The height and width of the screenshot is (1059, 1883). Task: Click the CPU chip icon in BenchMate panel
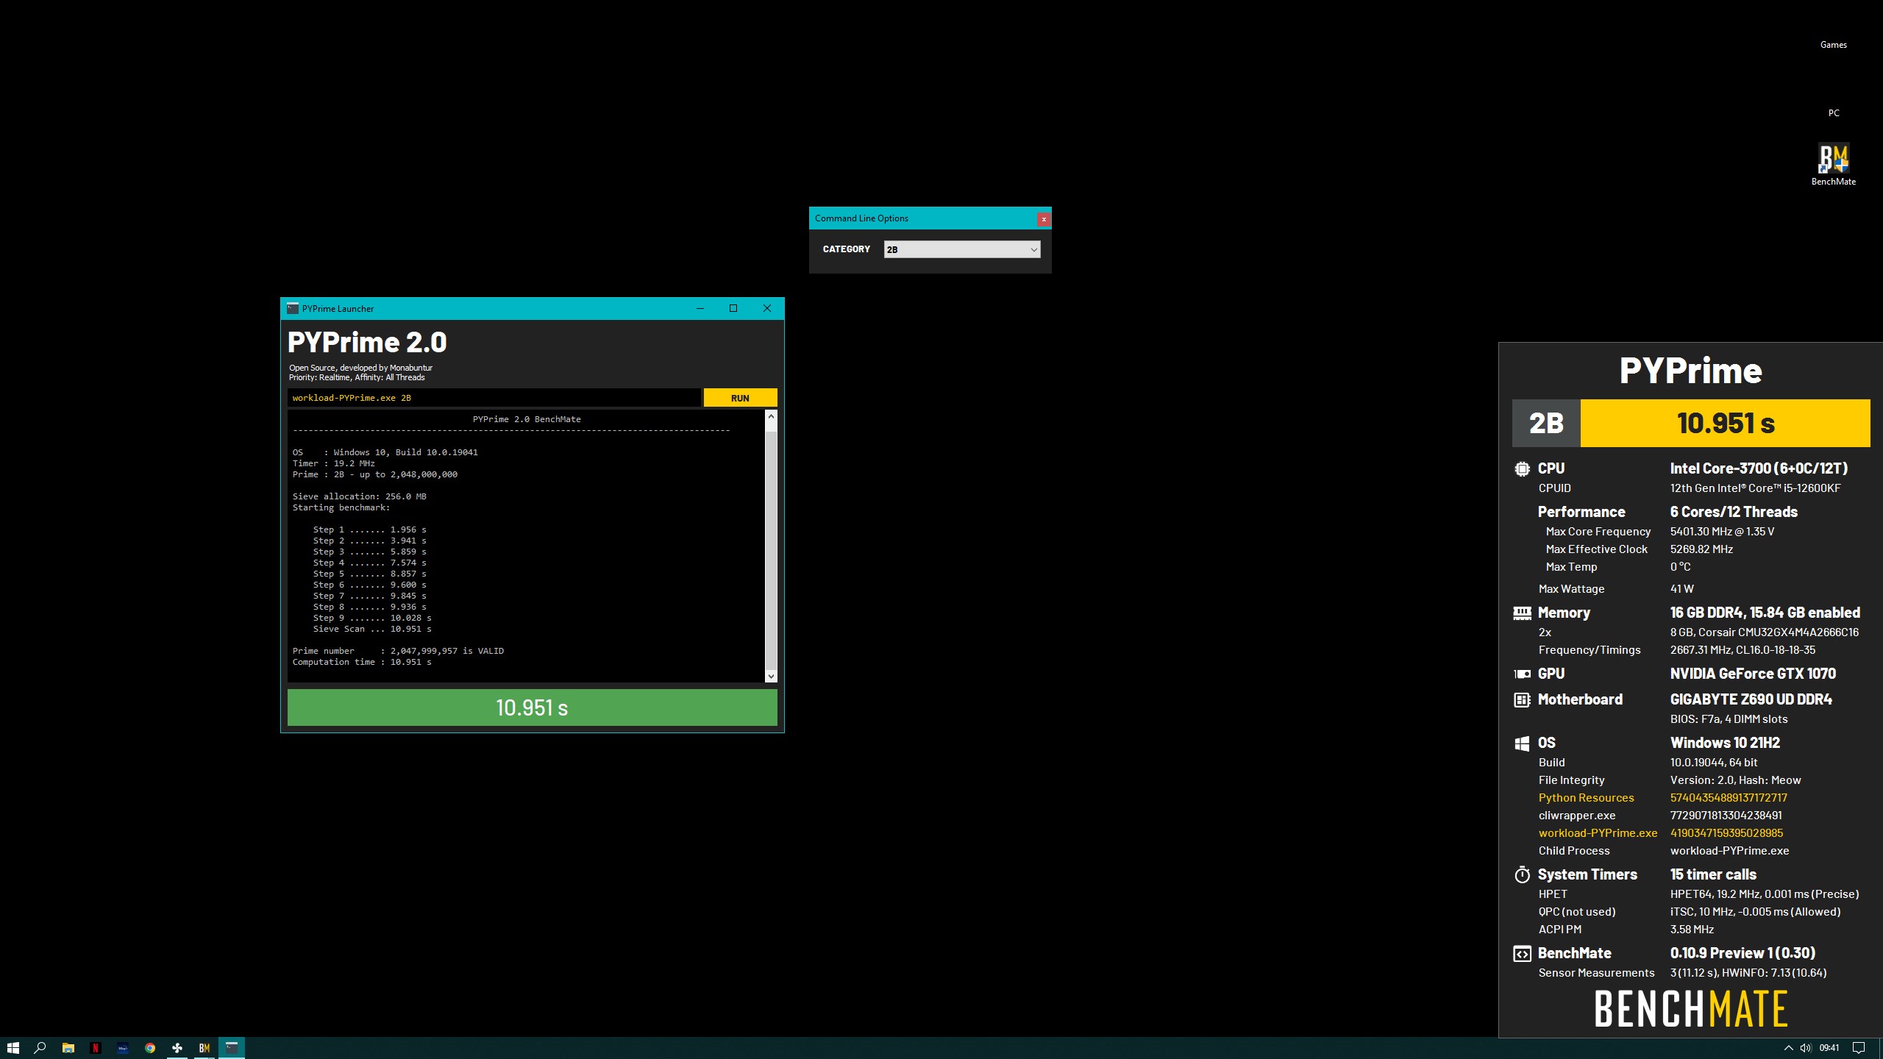pos(1522,468)
